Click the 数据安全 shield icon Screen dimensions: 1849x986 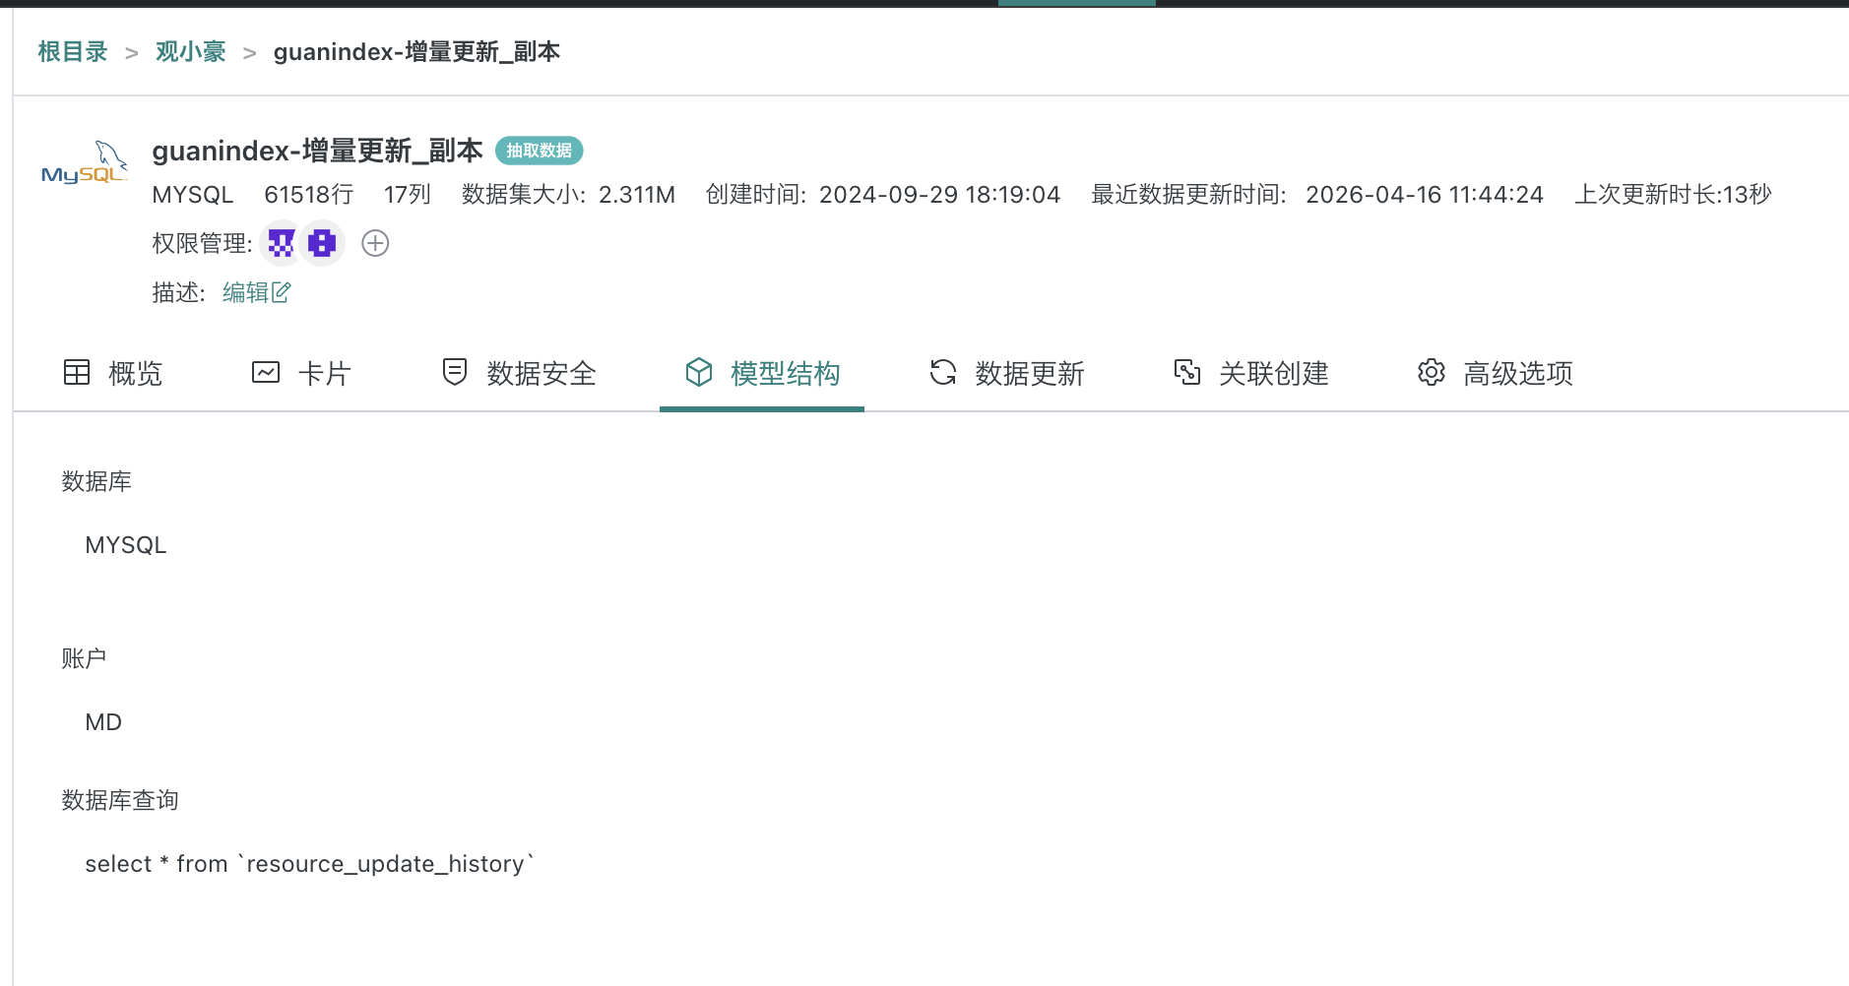[454, 372]
